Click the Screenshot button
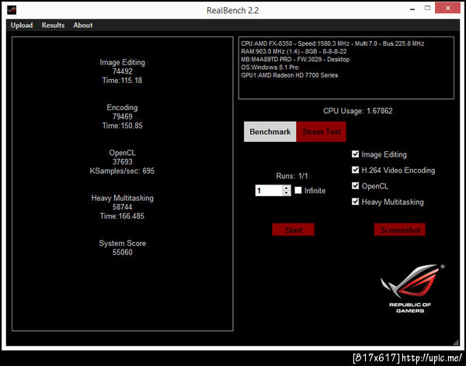Viewport: 466px width, 366px height. (400, 230)
